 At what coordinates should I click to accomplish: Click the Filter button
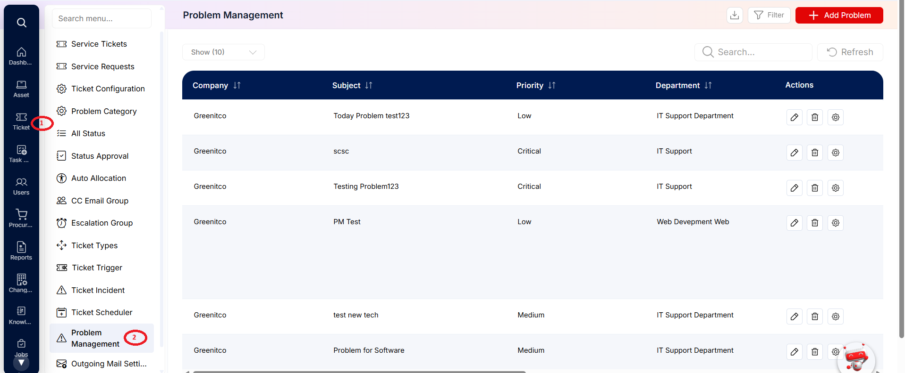(769, 15)
